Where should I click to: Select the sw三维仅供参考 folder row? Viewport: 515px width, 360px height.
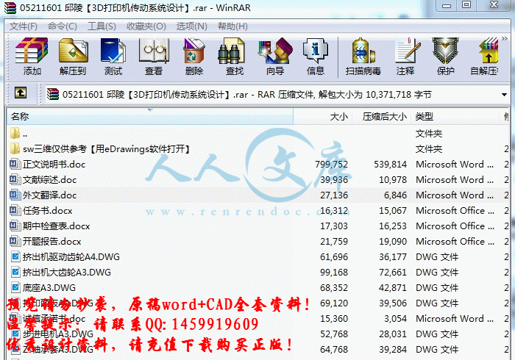[257, 149]
